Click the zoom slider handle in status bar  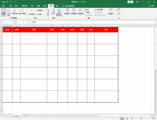pyautogui.click(x=141, y=119)
